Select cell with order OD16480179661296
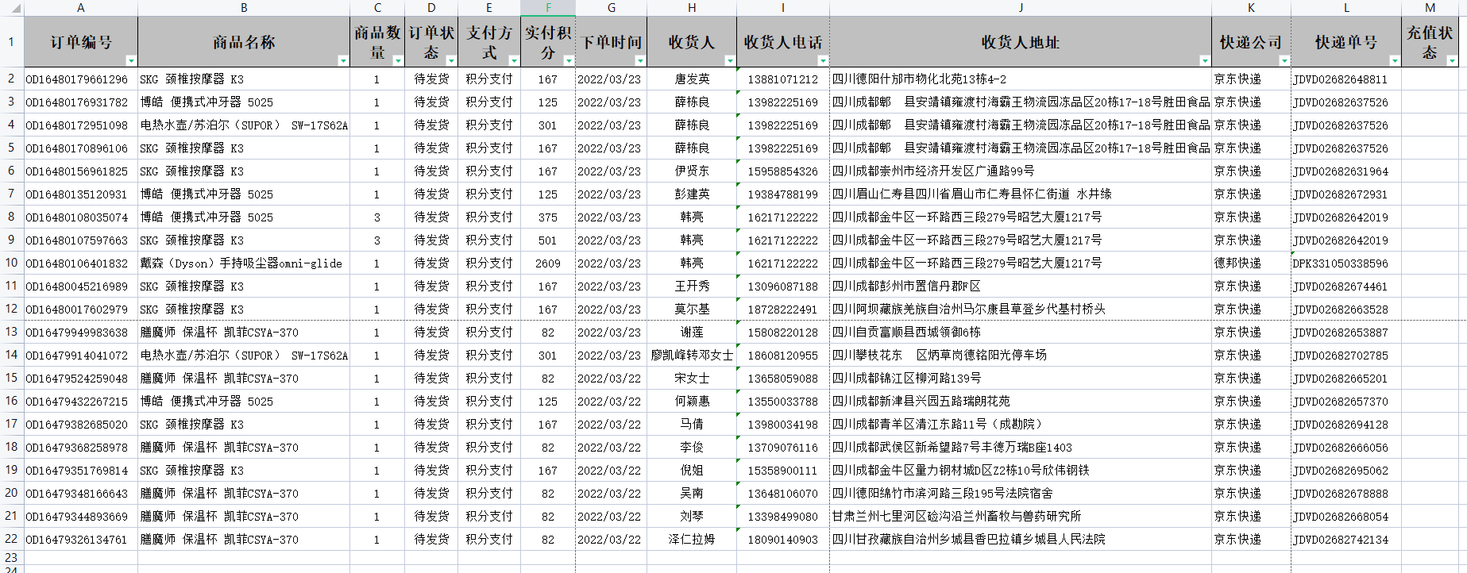Viewport: 1467px width, 573px height. point(81,79)
